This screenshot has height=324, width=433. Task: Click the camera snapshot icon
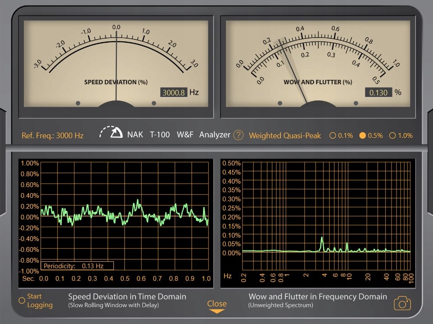pyautogui.click(x=402, y=304)
